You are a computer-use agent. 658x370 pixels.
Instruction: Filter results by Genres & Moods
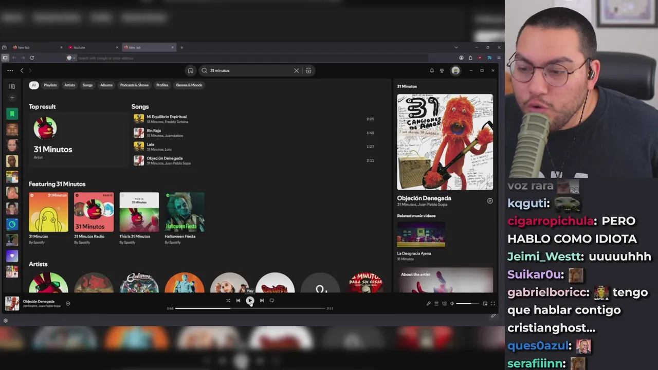[189, 85]
